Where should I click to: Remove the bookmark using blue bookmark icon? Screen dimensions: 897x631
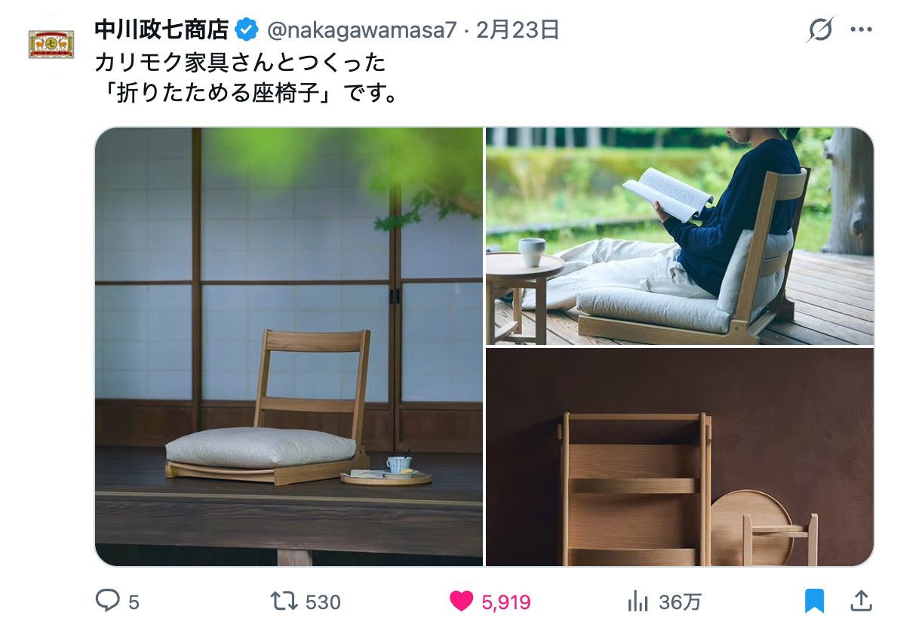pos(814,602)
